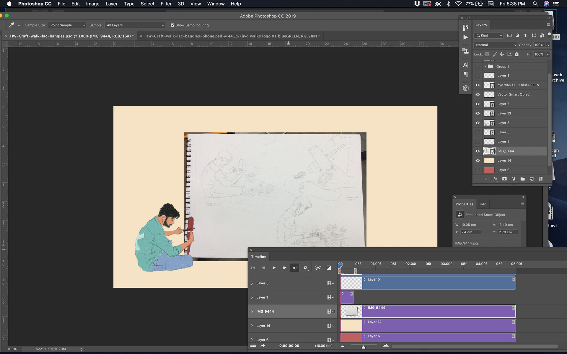The height and width of the screenshot is (354, 567).
Task: Expand Layer 5 timeline track
Action: (x=252, y=283)
